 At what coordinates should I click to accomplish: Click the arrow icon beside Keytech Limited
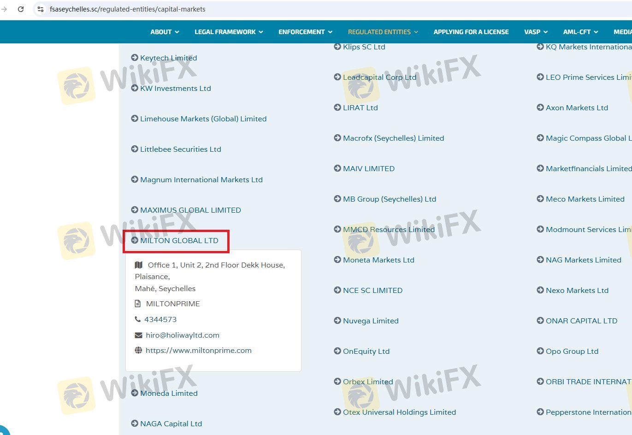[135, 58]
